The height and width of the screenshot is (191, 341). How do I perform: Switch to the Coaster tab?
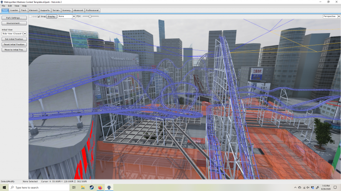(14, 11)
